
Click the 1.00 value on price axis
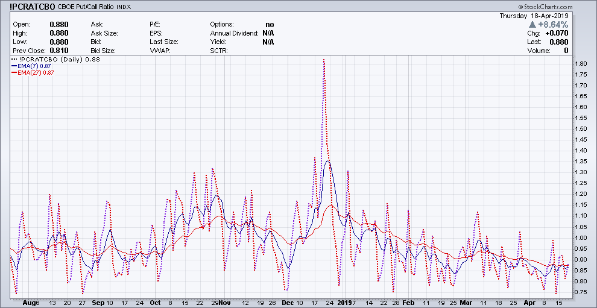click(581, 237)
